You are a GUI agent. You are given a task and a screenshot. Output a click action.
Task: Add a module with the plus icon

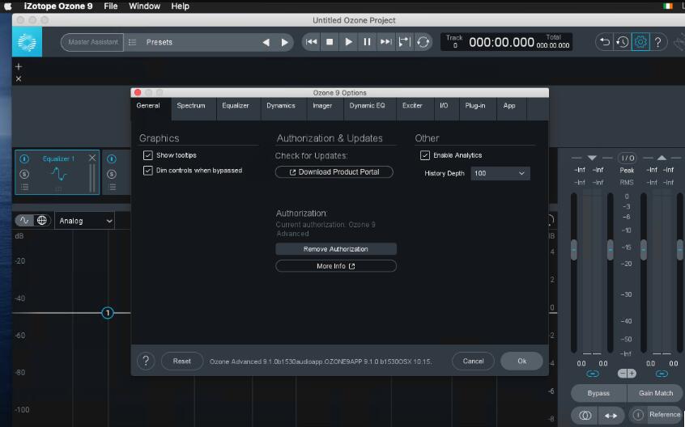19,66
